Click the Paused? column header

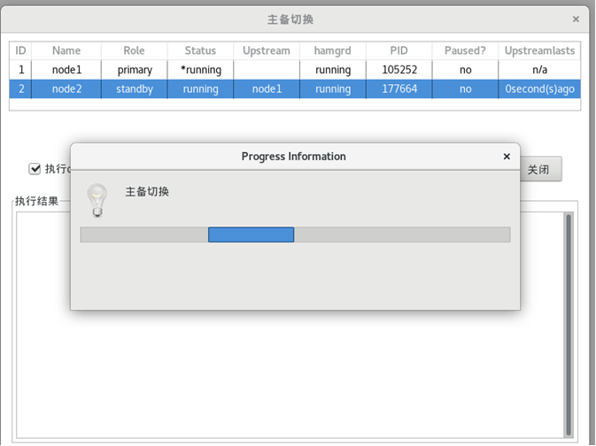(x=465, y=50)
